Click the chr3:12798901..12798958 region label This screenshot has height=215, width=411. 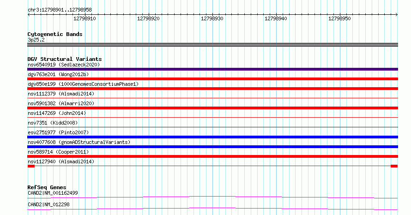[x=60, y=10]
